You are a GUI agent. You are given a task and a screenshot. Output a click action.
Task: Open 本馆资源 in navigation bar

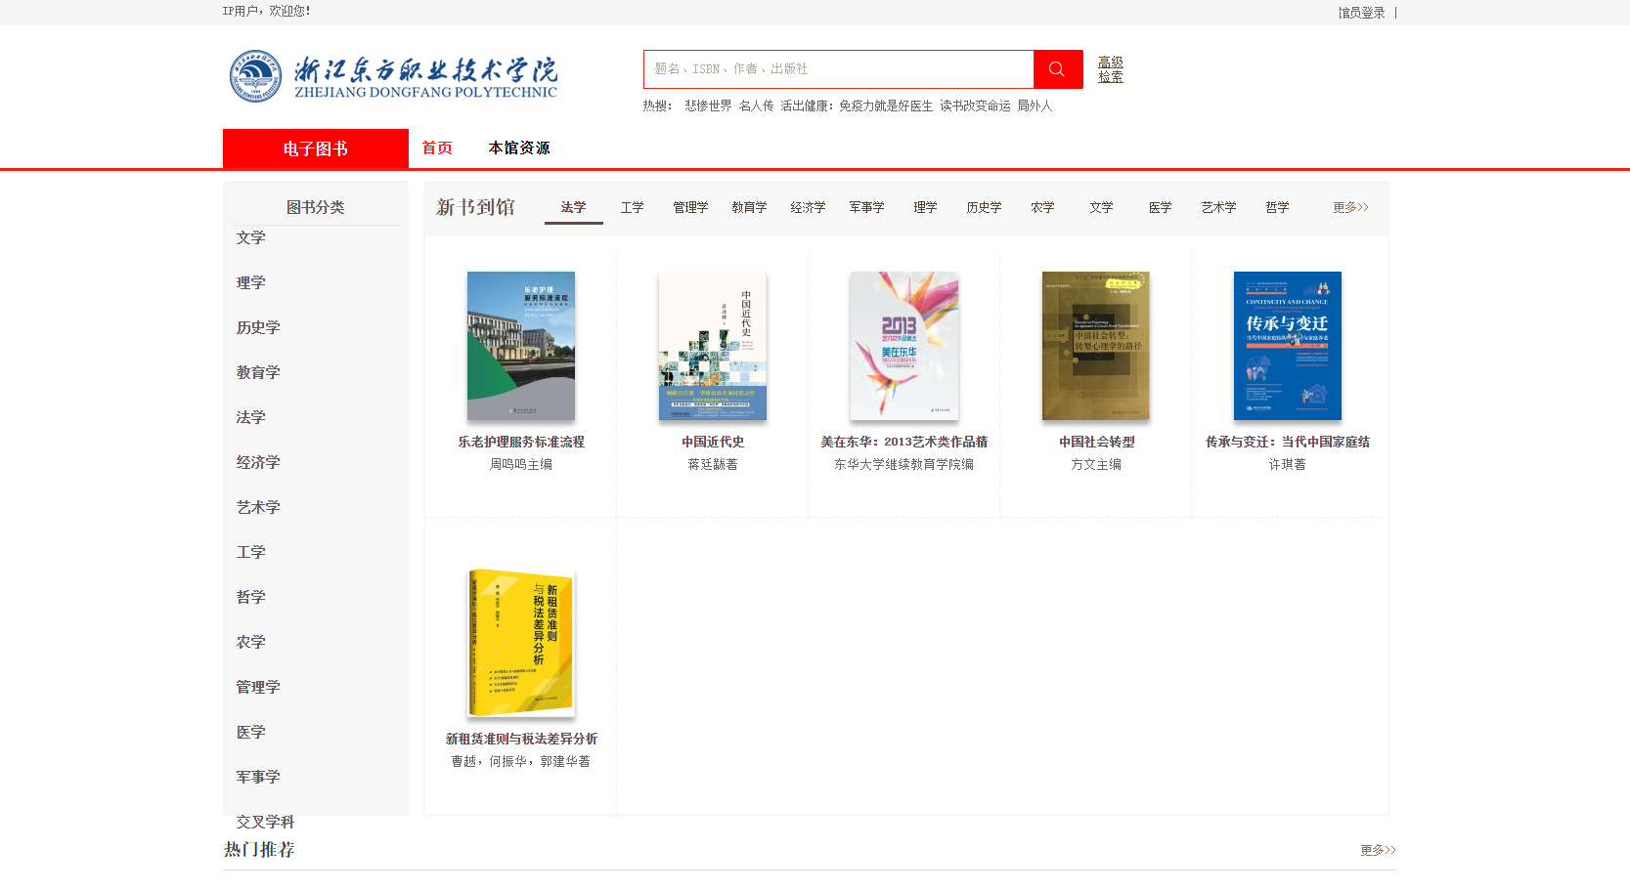point(519,148)
